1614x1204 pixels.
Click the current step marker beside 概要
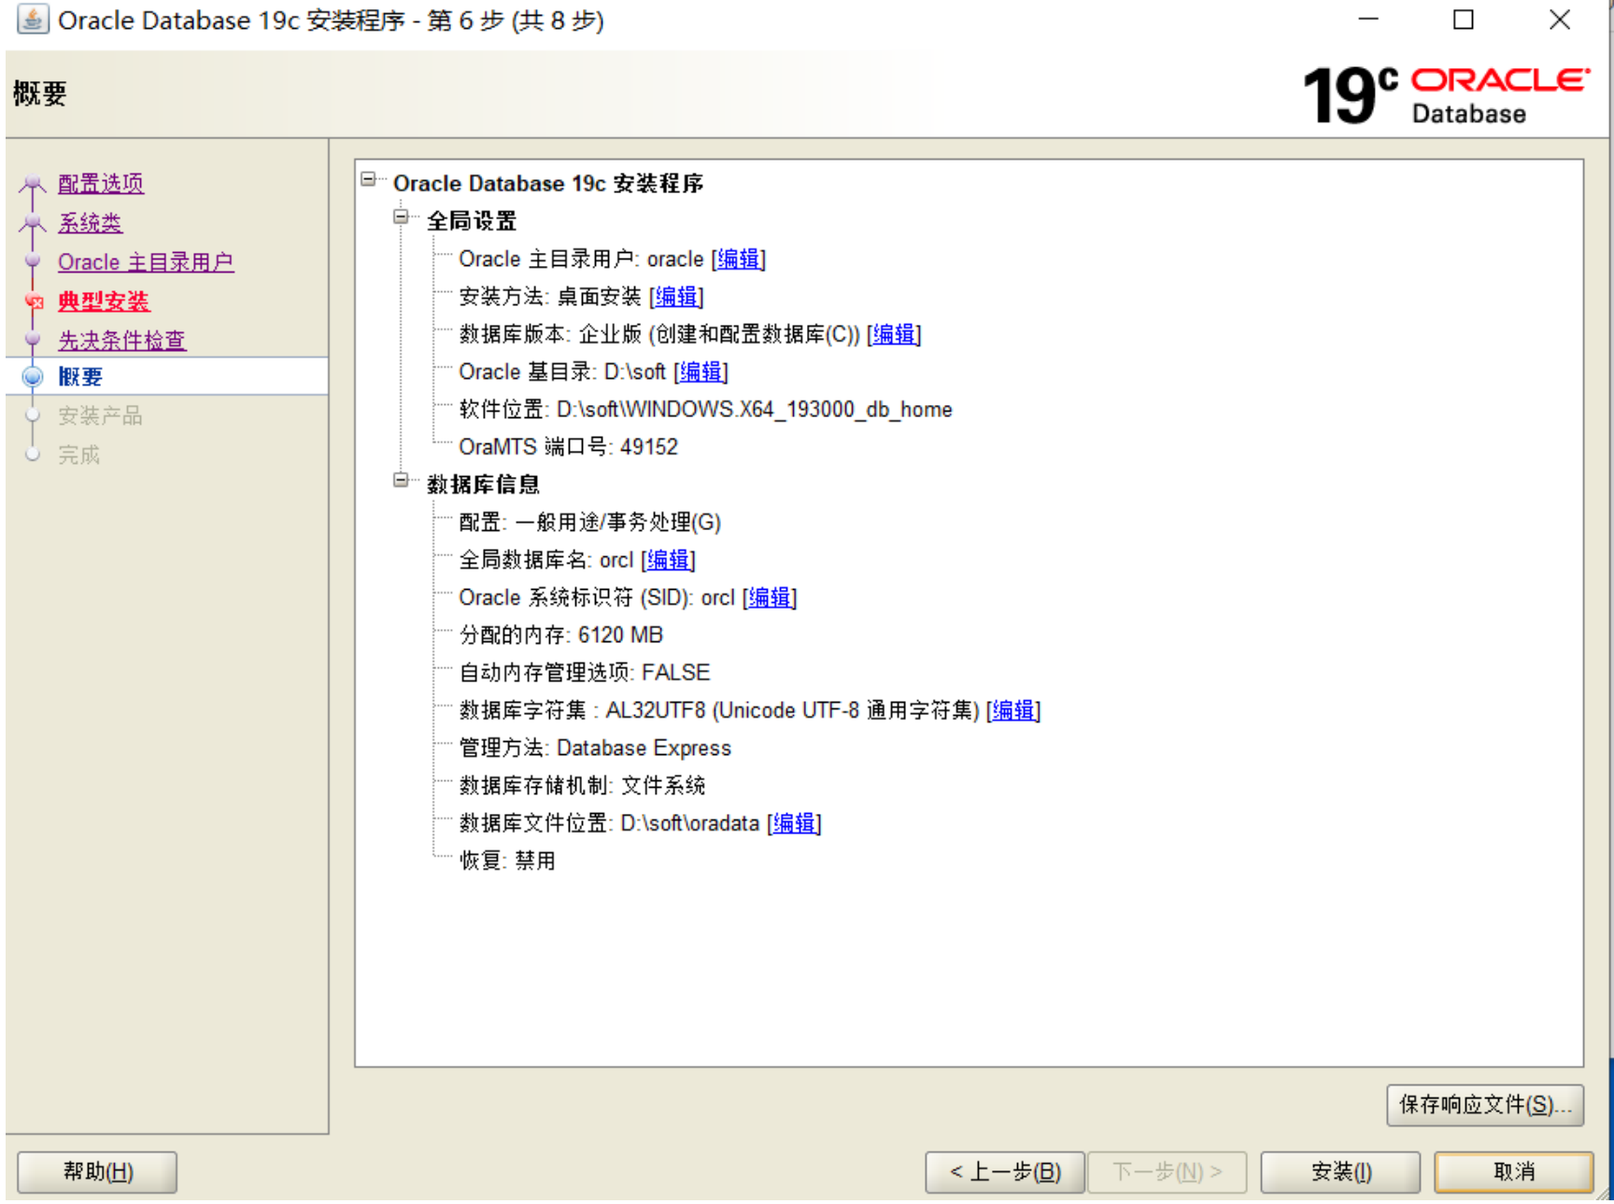pyautogui.click(x=33, y=377)
